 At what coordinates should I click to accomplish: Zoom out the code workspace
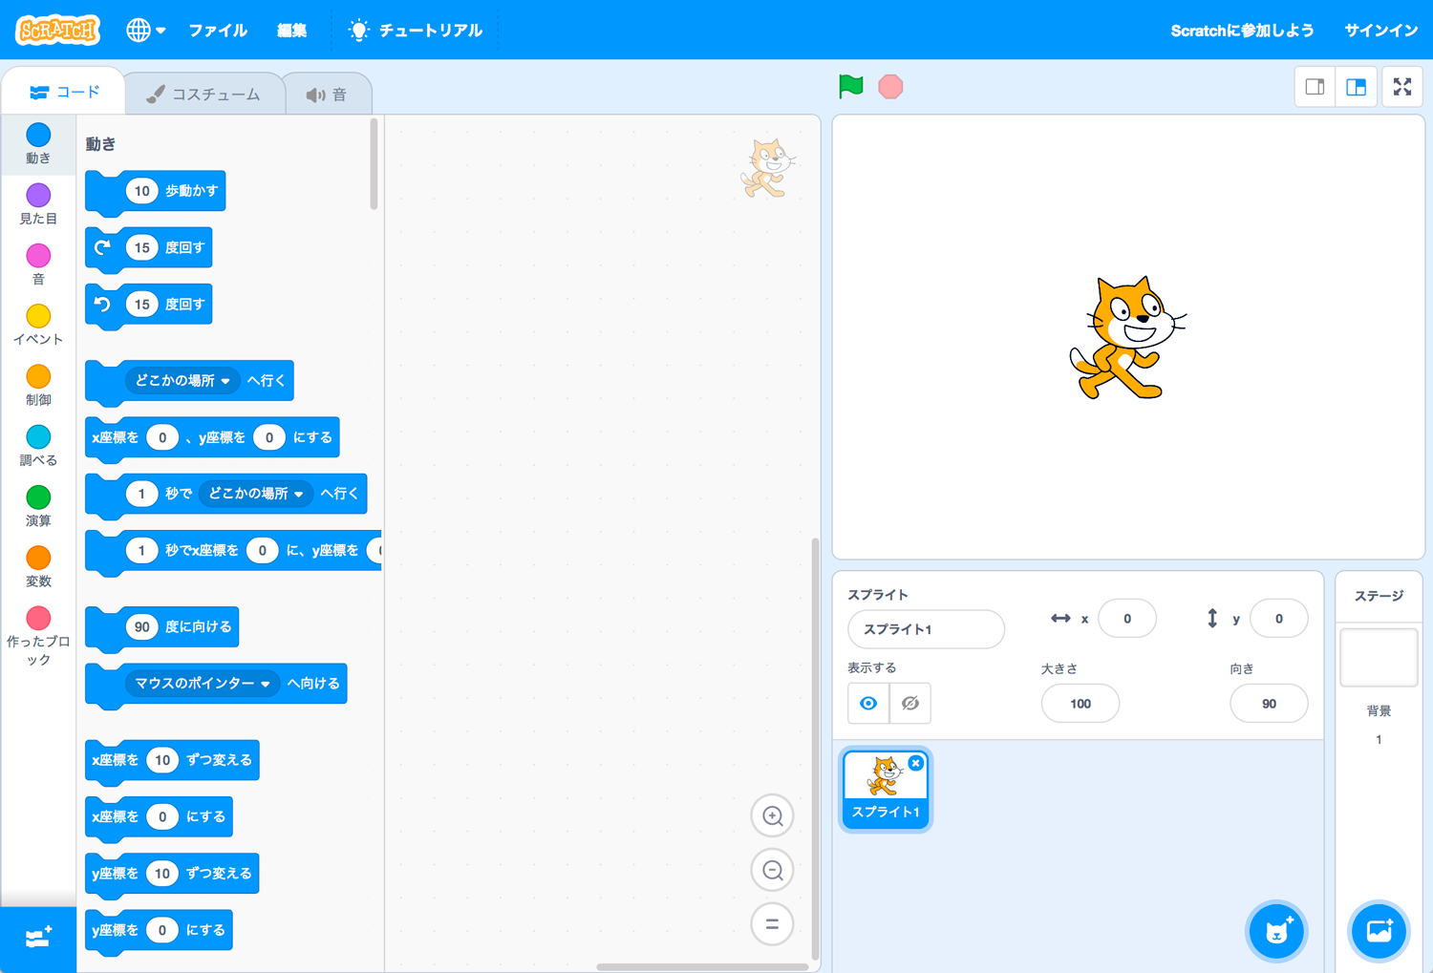(772, 870)
